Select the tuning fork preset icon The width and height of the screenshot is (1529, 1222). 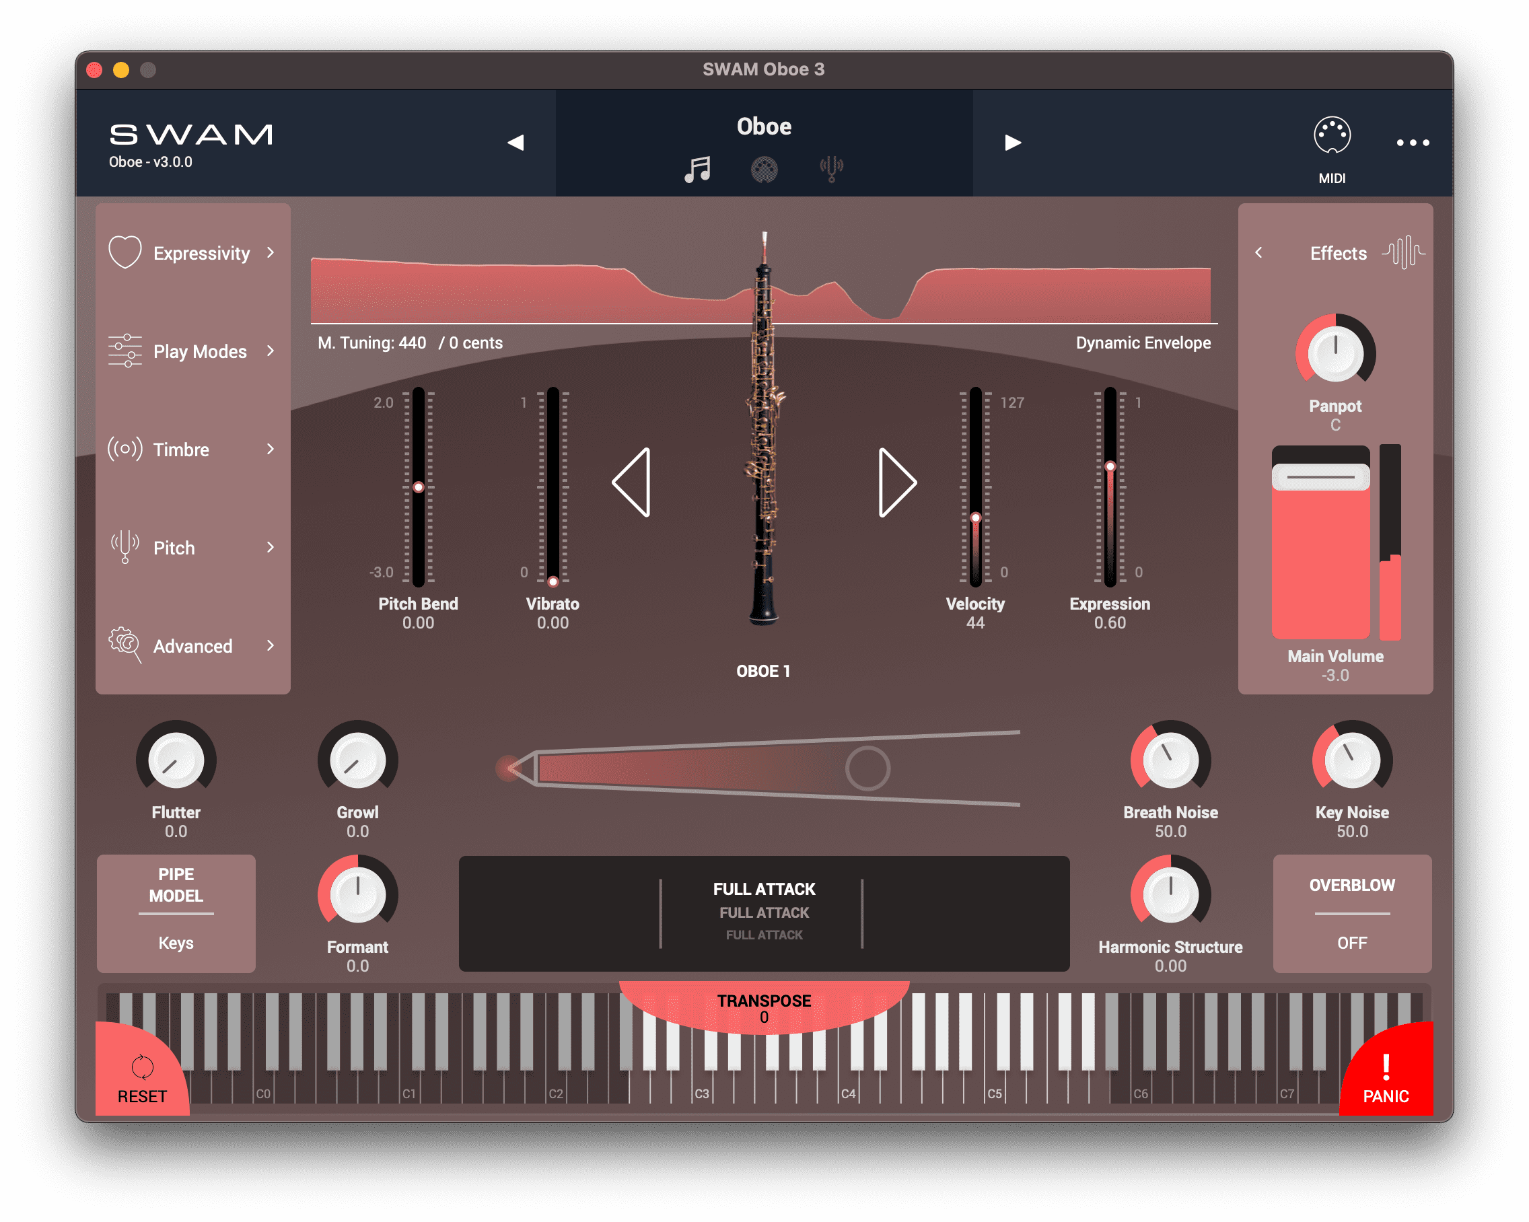(831, 170)
